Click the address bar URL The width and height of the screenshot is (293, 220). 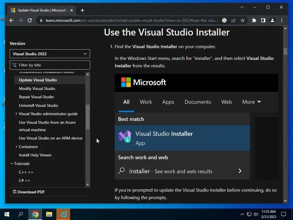coord(132,20)
